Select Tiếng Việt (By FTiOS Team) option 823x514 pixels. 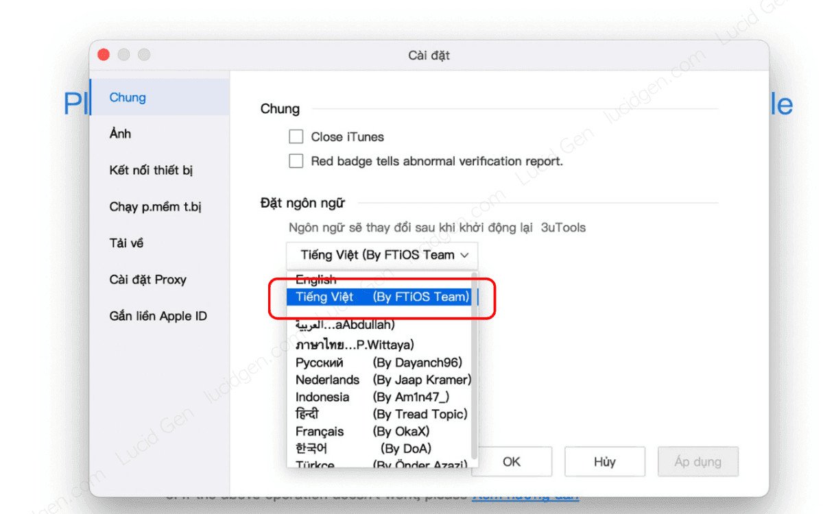click(x=379, y=297)
